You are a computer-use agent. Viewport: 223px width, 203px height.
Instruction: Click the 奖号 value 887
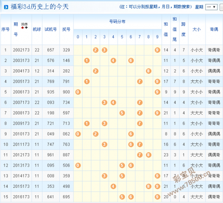coord(66,155)
